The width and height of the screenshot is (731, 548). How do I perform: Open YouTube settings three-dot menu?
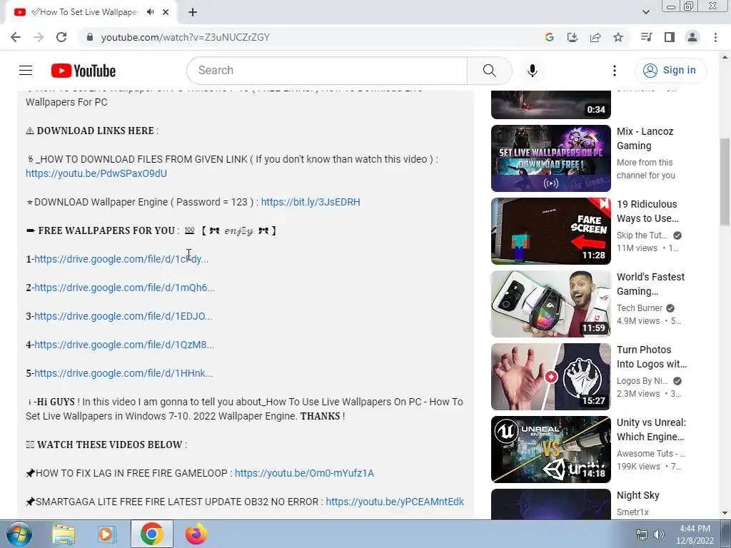615,71
